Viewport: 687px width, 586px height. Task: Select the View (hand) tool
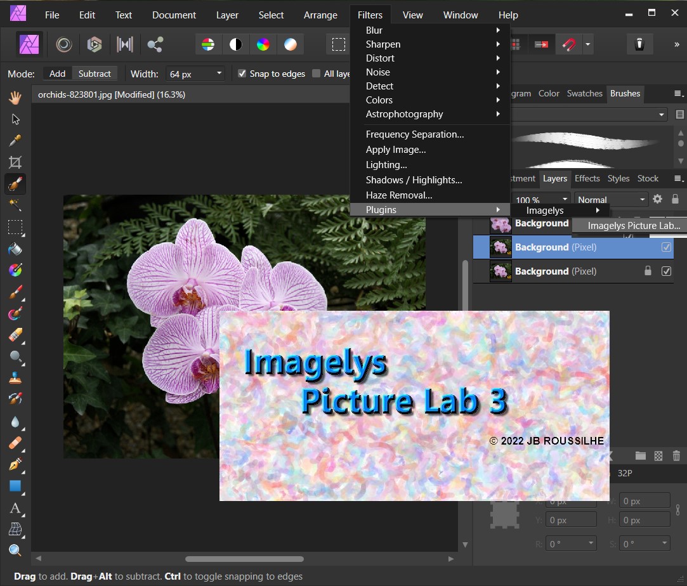pyautogui.click(x=15, y=97)
